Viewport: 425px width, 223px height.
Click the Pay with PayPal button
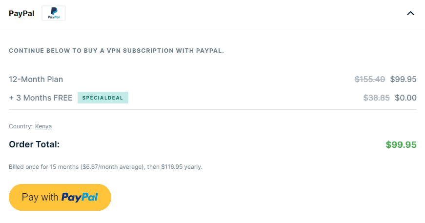60,197
